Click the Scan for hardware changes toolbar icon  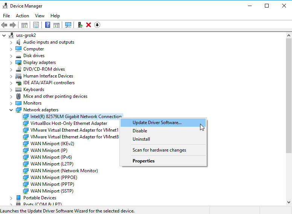tap(68, 25)
